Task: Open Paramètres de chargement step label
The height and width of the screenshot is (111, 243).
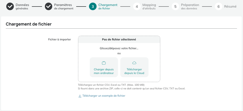Action: pyautogui.click(x=64, y=7)
